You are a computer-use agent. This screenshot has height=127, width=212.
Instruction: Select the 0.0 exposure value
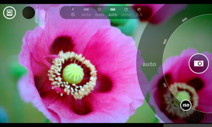click(139, 15)
